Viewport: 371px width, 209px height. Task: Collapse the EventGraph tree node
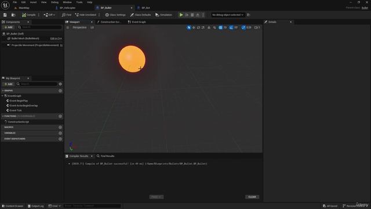(x=2, y=96)
